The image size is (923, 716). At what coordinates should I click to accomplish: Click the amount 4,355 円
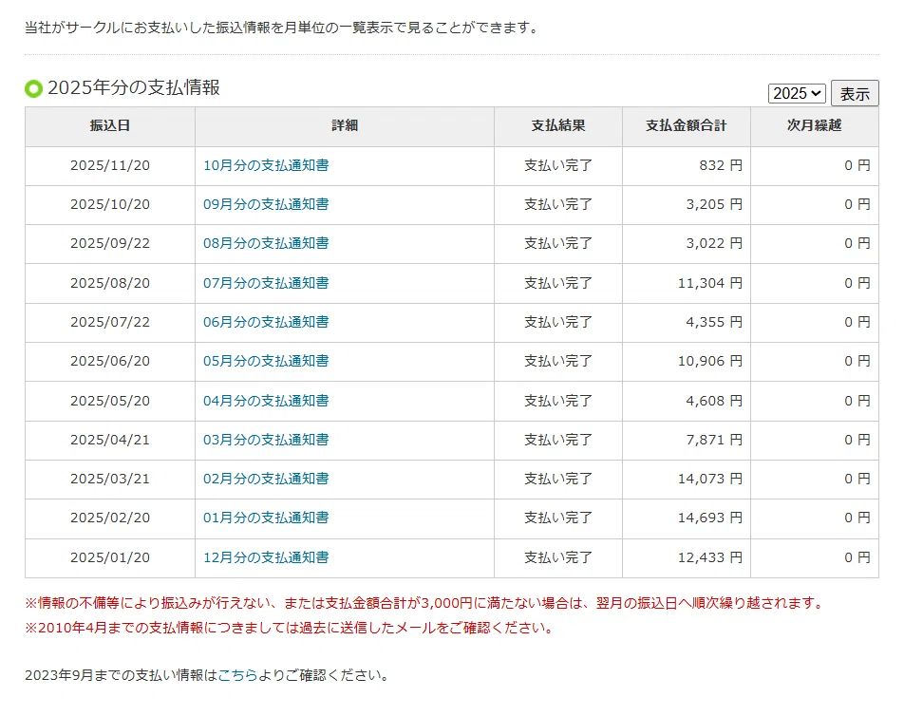click(714, 322)
